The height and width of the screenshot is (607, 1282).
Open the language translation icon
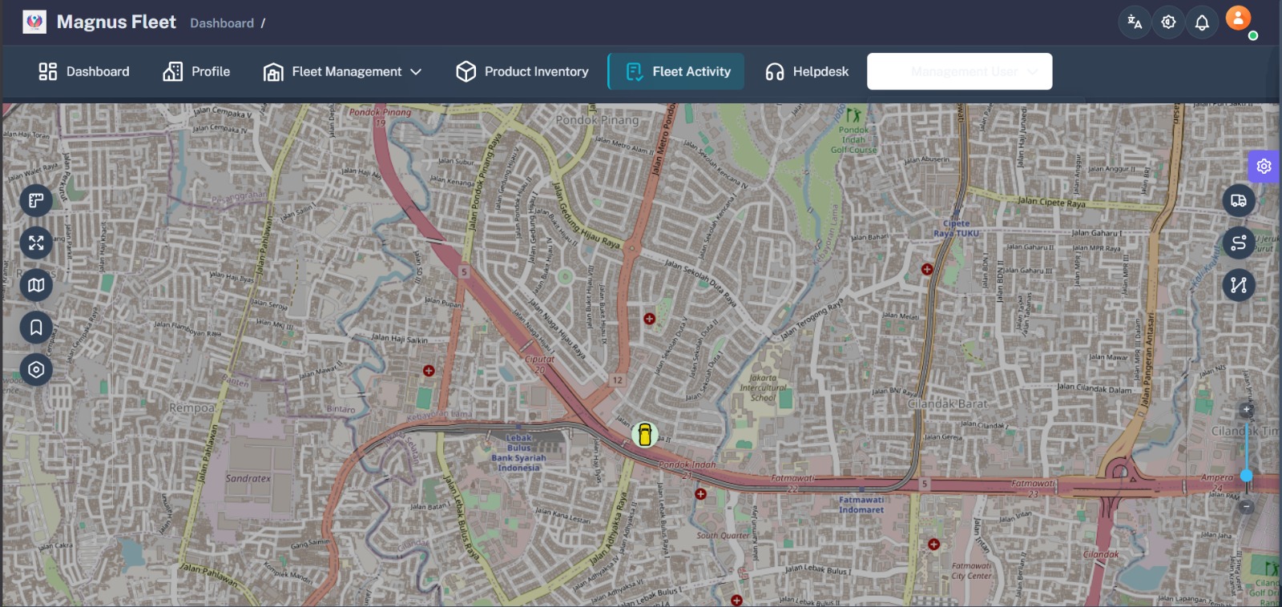point(1135,22)
